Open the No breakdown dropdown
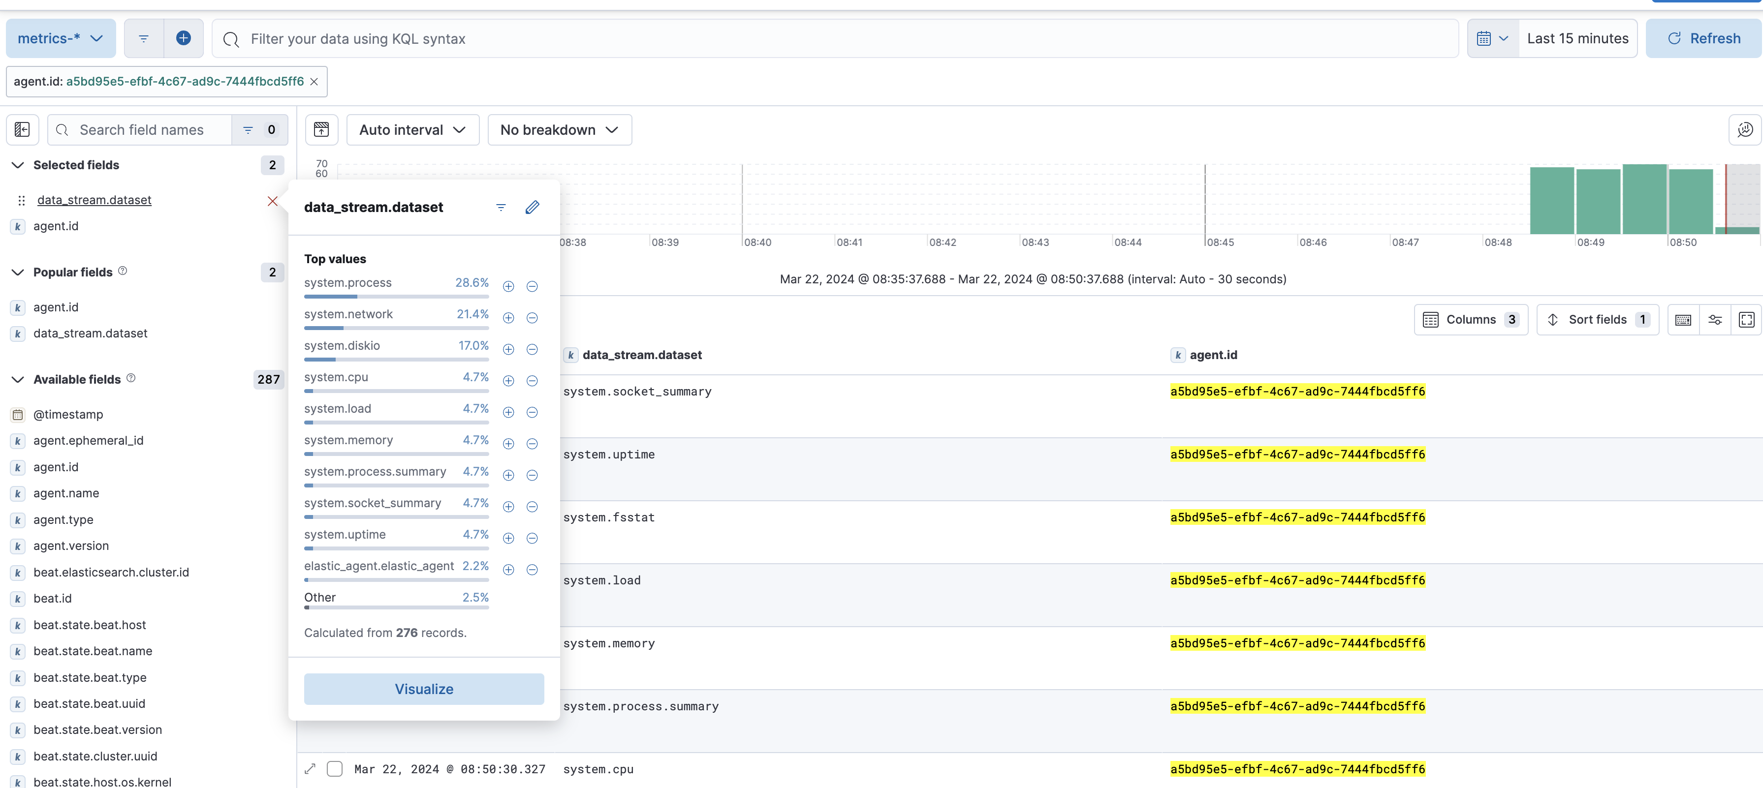 [559, 129]
